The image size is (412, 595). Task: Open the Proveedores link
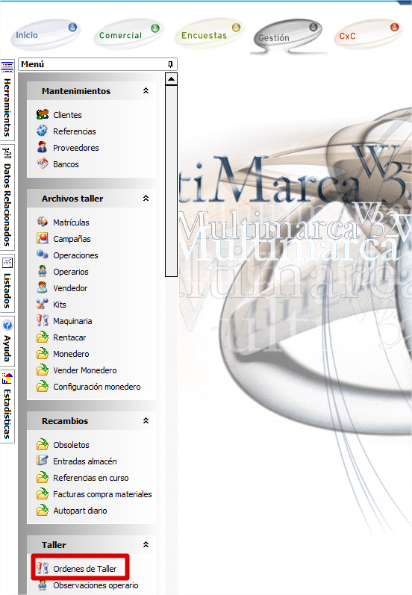76,148
